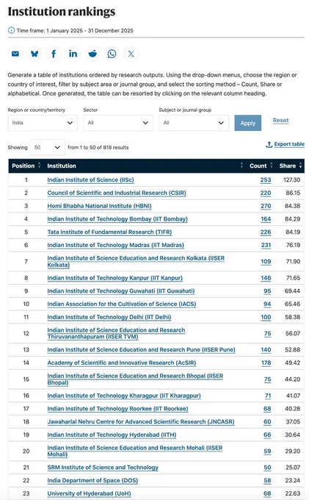Click the time frame info icon
The height and width of the screenshot is (500, 309).
[11, 30]
